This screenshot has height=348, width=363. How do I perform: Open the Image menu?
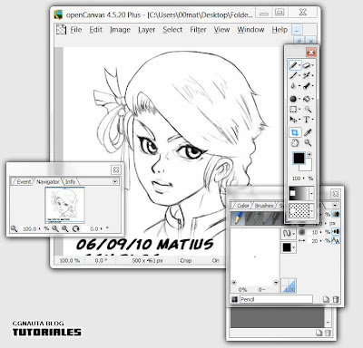click(x=120, y=30)
